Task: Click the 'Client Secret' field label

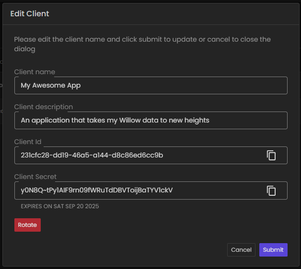Action: tap(35, 177)
